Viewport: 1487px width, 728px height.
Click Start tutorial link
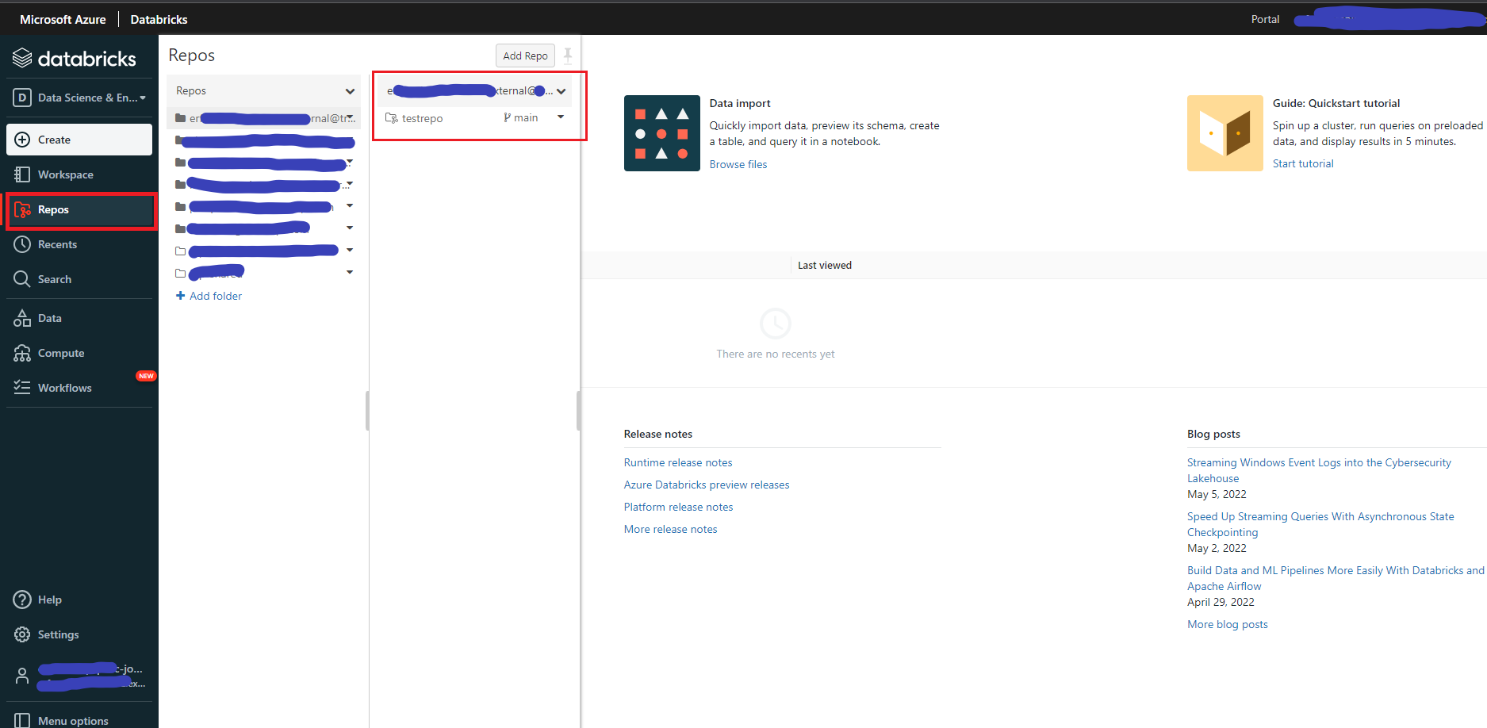click(x=1303, y=163)
